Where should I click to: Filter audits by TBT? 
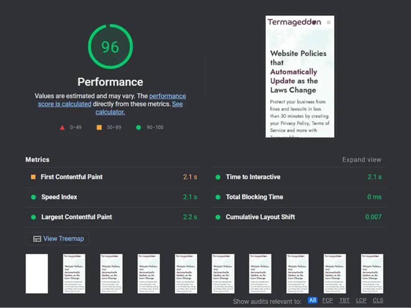pos(344,300)
